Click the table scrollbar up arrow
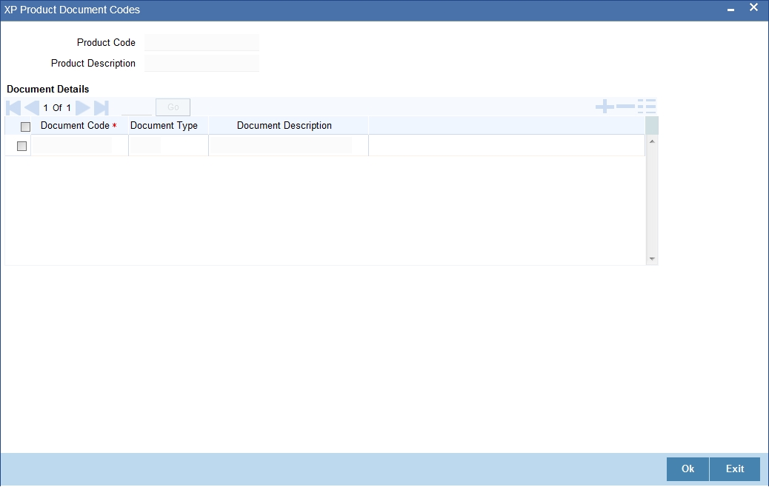Screen dimensions: 769x487 pos(652,141)
